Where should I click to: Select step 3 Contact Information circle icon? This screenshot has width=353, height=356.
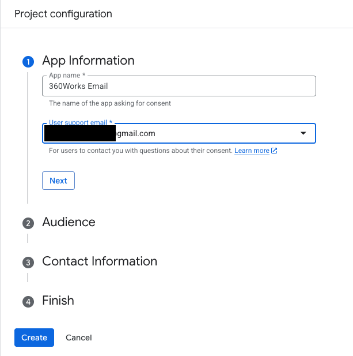[x=28, y=263]
